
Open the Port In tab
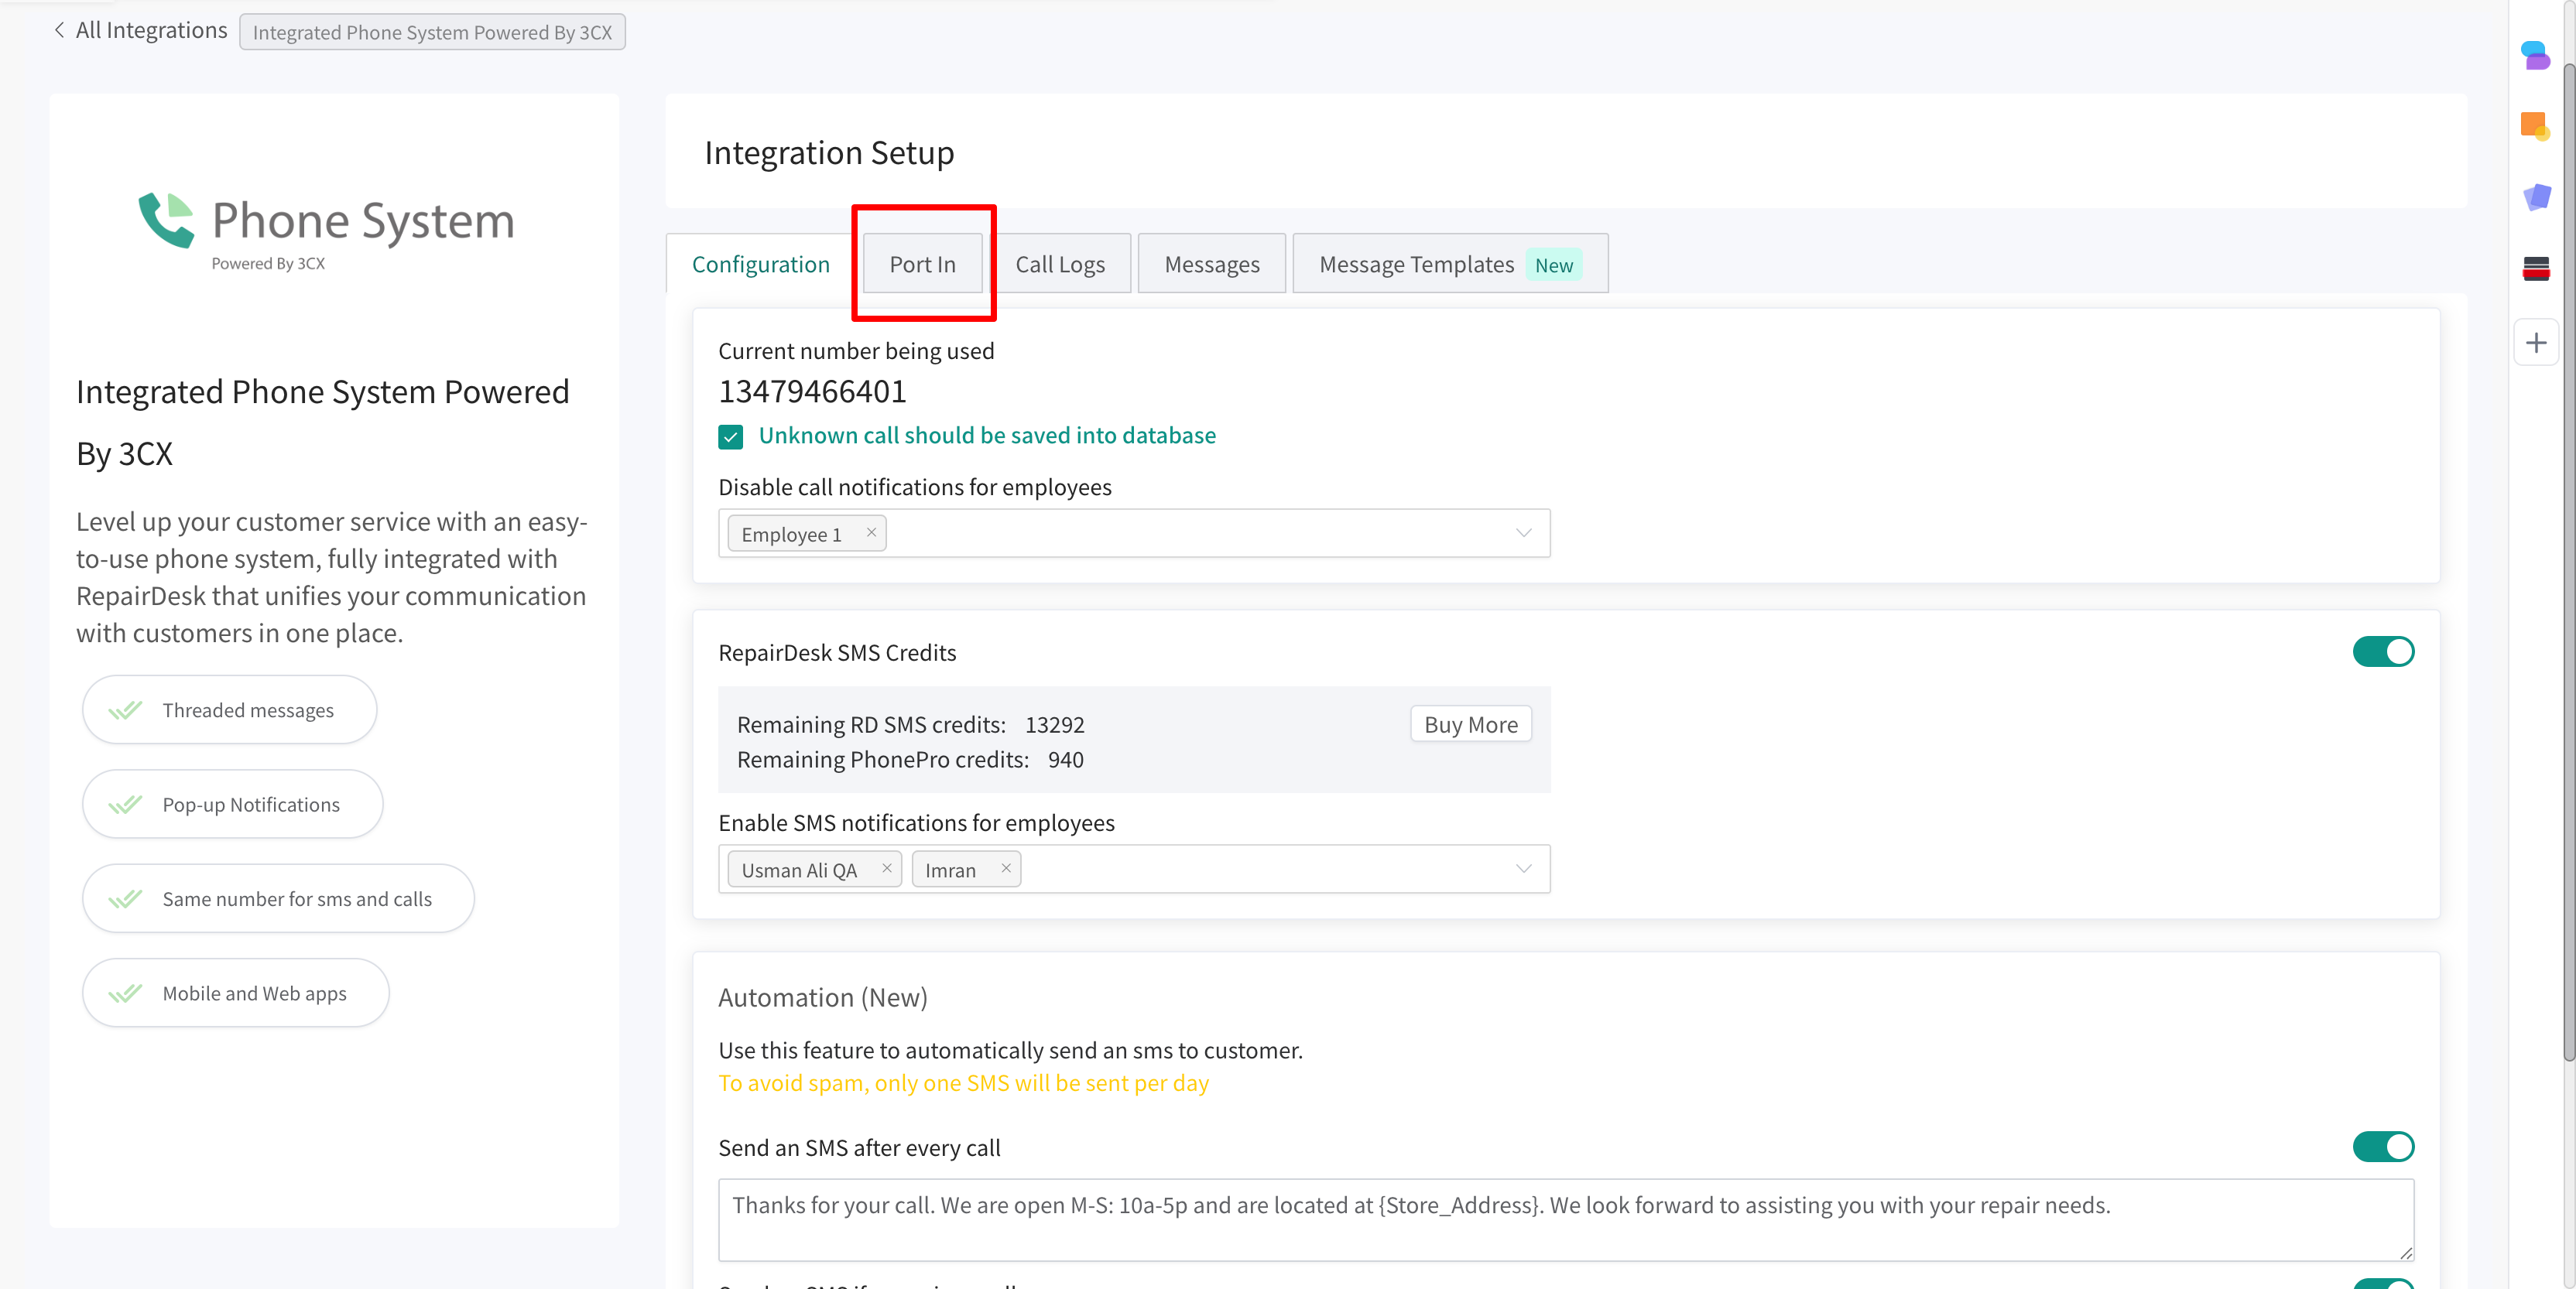(922, 264)
